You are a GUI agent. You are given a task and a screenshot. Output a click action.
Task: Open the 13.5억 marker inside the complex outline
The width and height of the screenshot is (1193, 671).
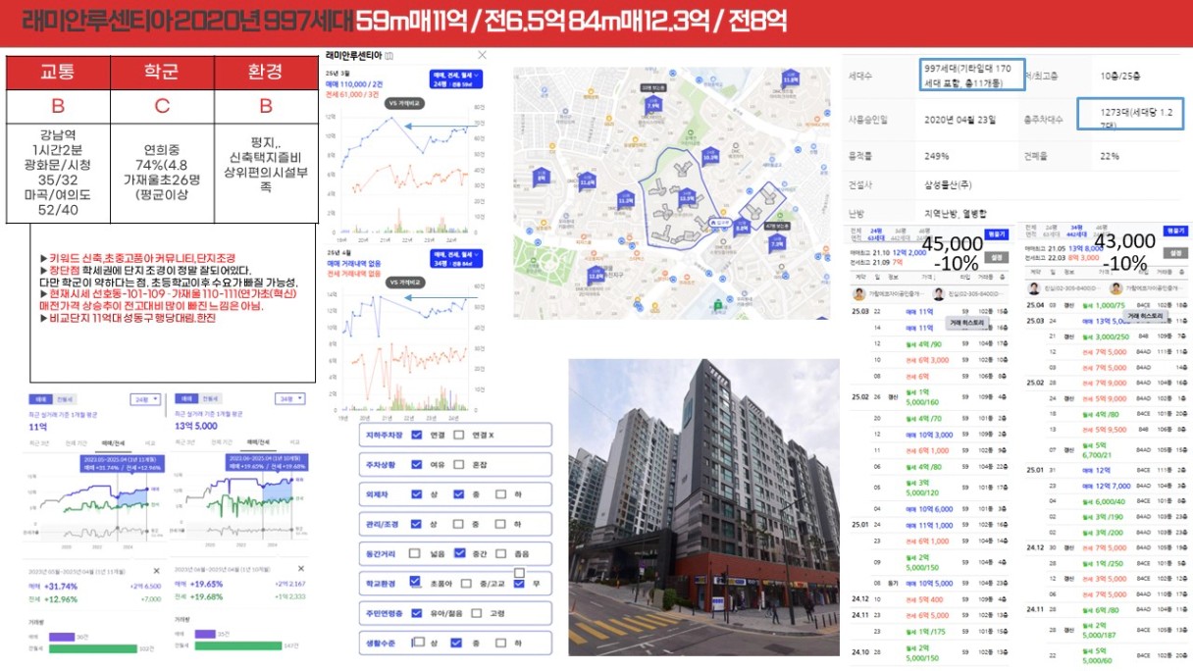pos(687,198)
